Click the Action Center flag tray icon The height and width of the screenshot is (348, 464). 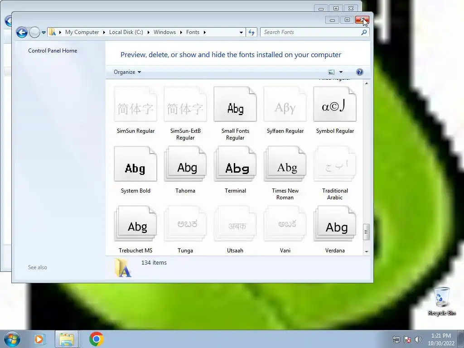[407, 339]
